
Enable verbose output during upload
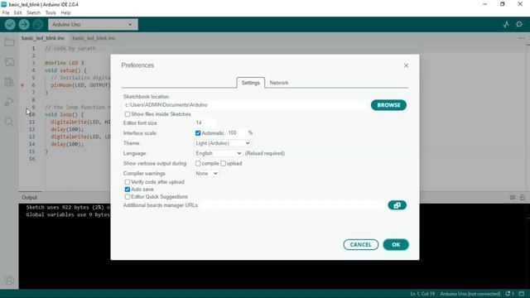pyautogui.click(x=223, y=164)
